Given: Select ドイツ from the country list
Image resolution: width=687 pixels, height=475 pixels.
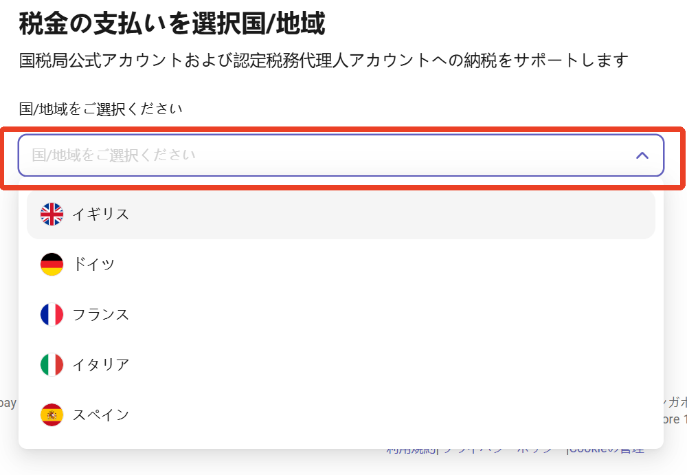Looking at the screenshot, I should [94, 265].
